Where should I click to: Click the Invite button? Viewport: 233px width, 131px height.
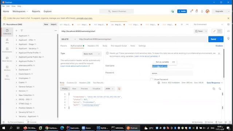tap(182, 11)
